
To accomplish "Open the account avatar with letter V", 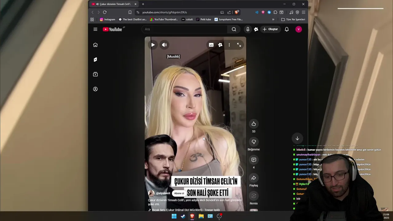I will (298, 29).
